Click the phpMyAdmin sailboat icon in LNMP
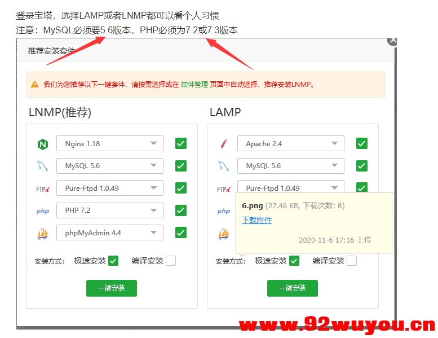Viewport: 438px width, 338px height. point(43,233)
